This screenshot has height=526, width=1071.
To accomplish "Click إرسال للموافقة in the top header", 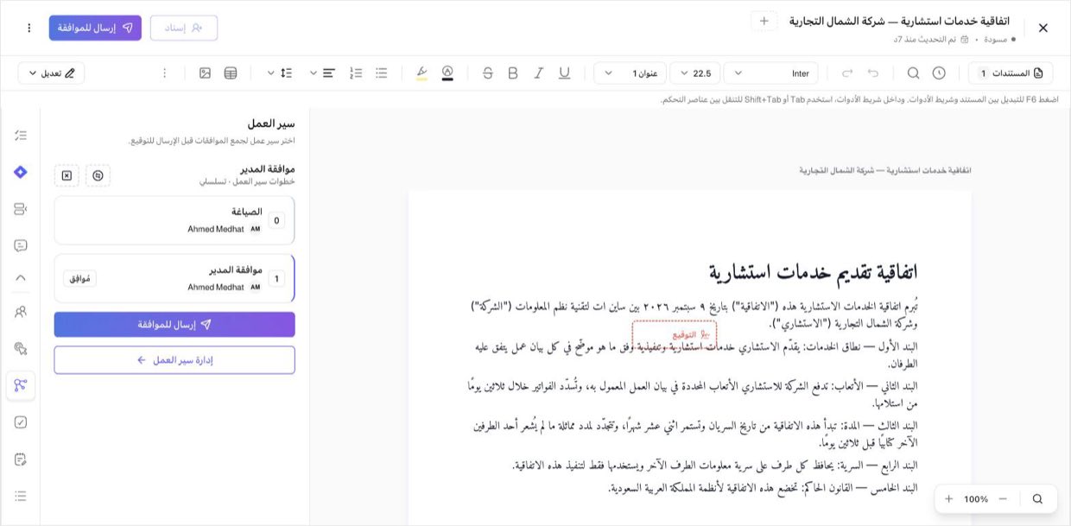I will pyautogui.click(x=95, y=28).
